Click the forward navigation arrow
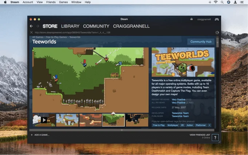Viewport: 248px width, 155px height. (38, 26)
